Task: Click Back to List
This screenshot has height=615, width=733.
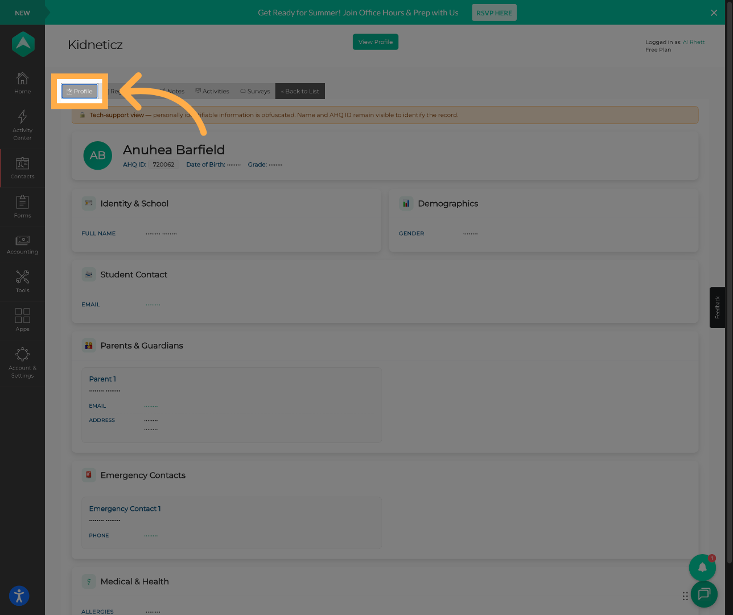Action: (300, 91)
